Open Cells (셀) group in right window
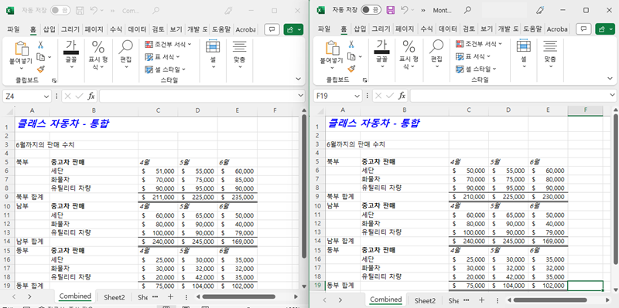Screen dimensions: 619x308 pyautogui.click(x=524, y=55)
